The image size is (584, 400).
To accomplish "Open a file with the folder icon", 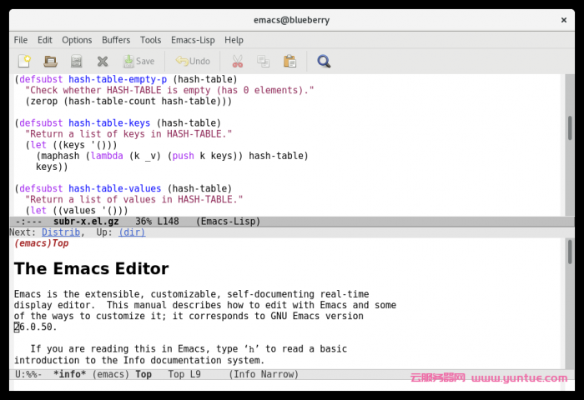I will 50,61.
